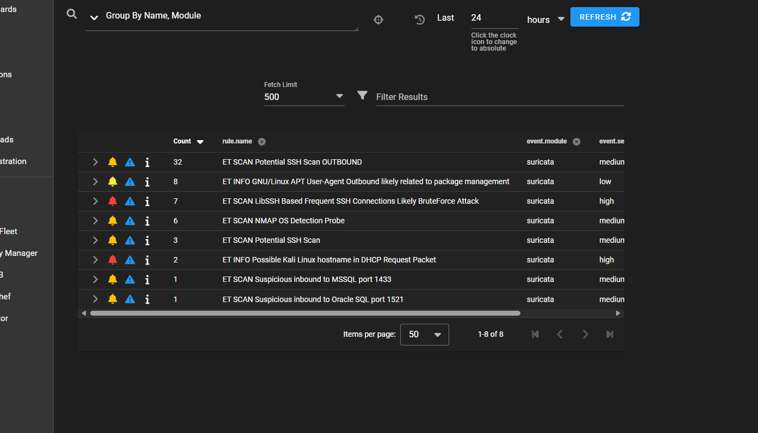Open info icon for LibSSH BruteForce row
The image size is (758, 433).
147,201
